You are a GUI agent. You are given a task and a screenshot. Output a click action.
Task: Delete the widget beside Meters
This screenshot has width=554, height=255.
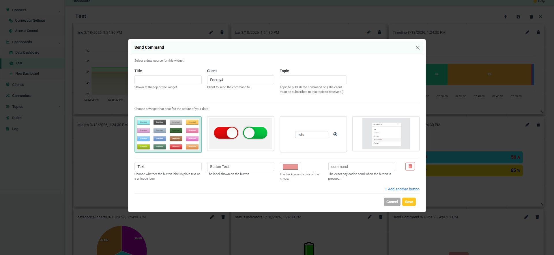pyautogui.click(x=538, y=125)
